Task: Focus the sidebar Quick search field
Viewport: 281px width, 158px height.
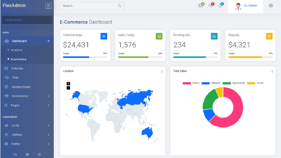Action: pos(27,20)
